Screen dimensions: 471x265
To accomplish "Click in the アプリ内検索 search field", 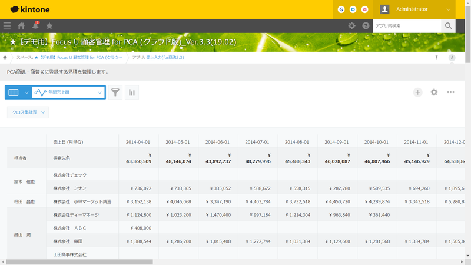I will pos(407,26).
